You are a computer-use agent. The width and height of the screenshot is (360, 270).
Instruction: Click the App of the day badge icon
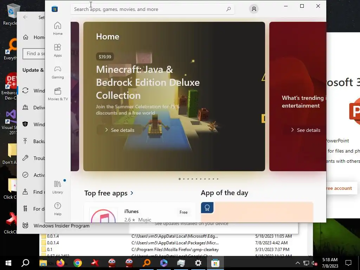(207, 207)
